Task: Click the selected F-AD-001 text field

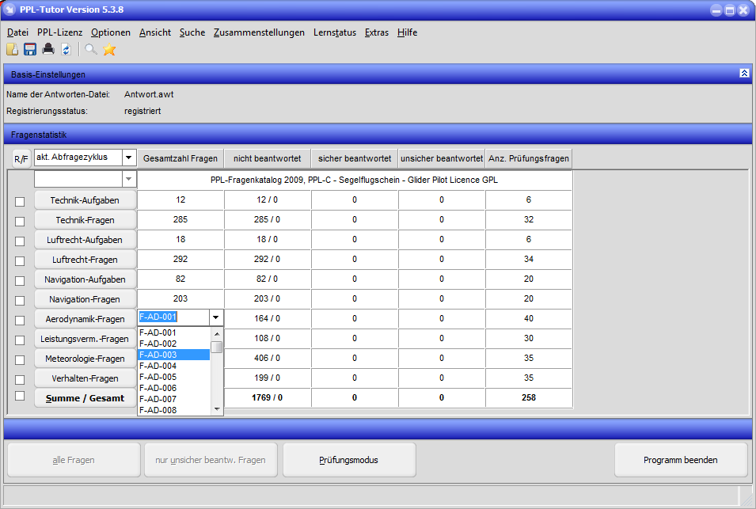Action: pyautogui.click(x=173, y=317)
